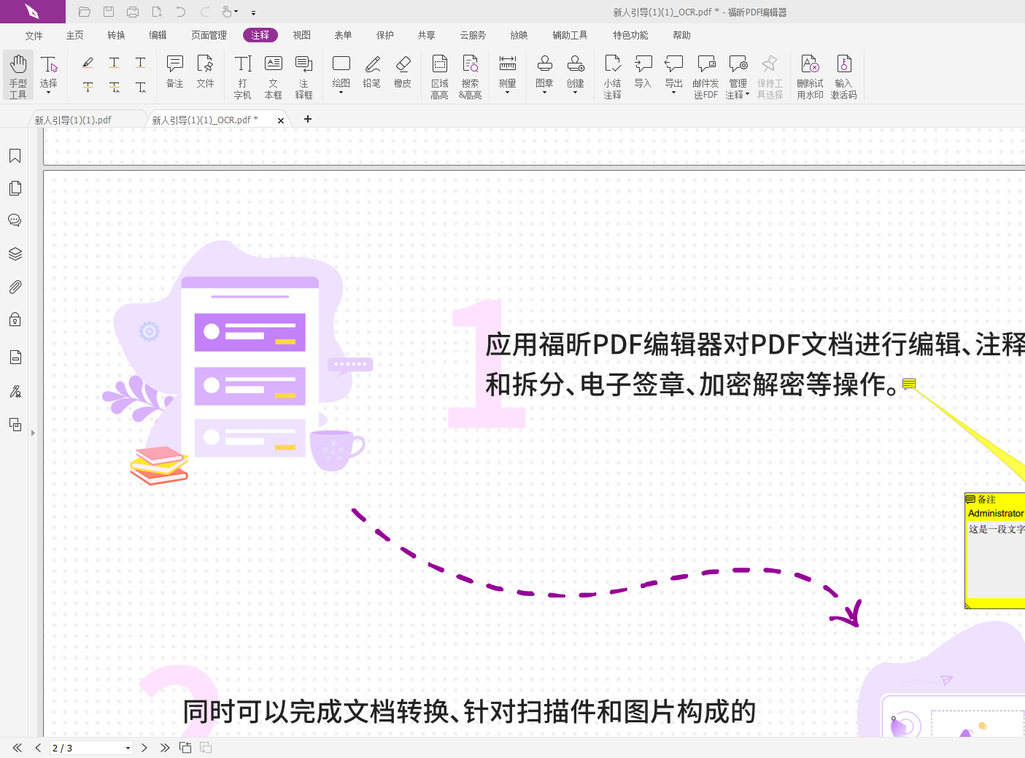This screenshot has width=1025, height=758.
Task: Remove trial watermark (删除试用水印)
Action: click(x=811, y=76)
